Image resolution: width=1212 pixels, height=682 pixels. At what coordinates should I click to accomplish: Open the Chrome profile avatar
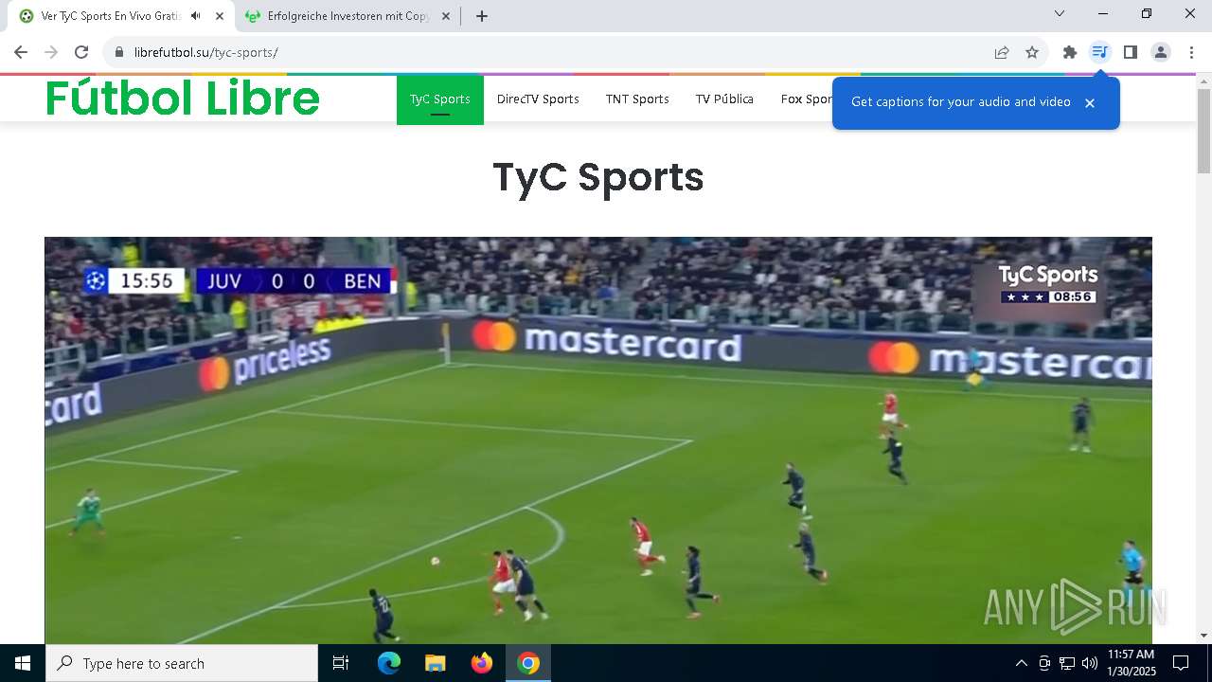point(1161,52)
